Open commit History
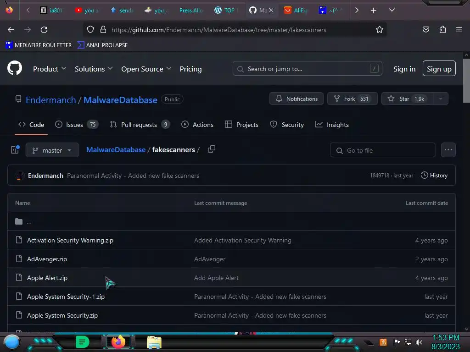Viewport: 470px width, 352px height. coord(434,176)
